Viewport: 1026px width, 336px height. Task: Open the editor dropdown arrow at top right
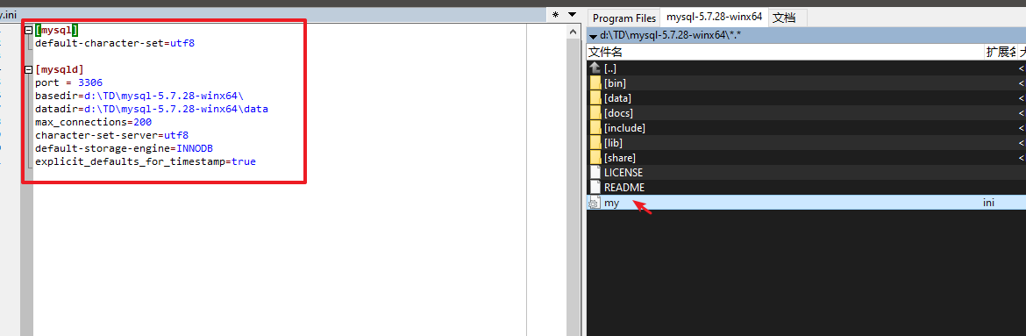point(572,14)
